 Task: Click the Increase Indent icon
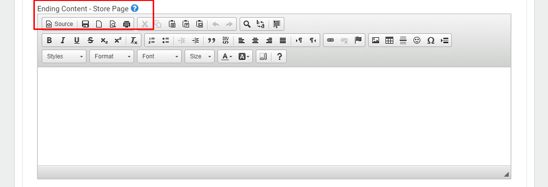tap(195, 40)
